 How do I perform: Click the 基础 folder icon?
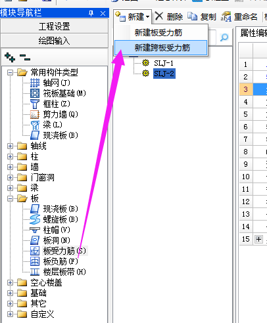(22, 293)
